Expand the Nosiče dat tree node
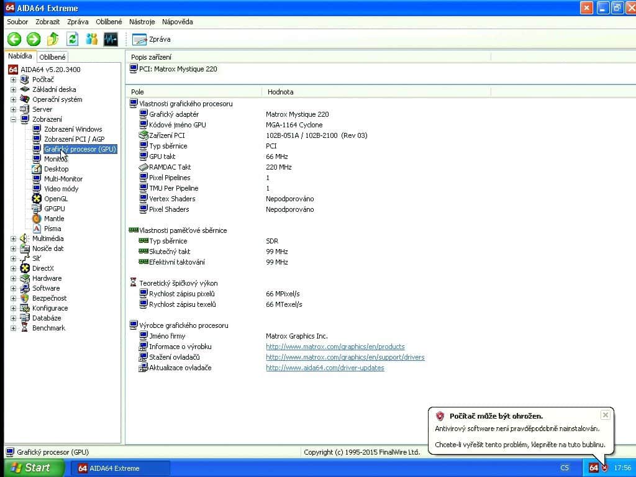636x477 pixels. click(14, 248)
